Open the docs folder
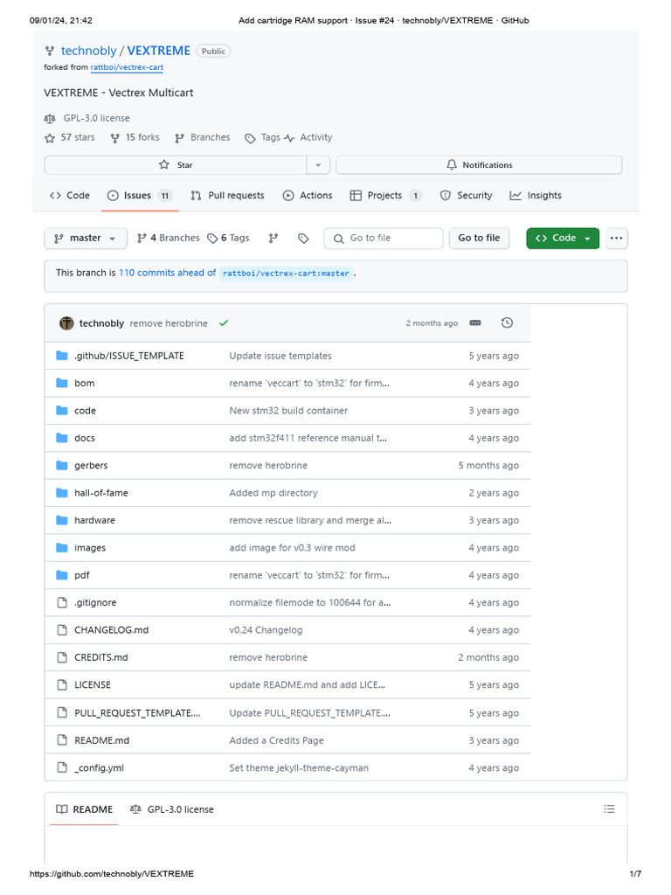 click(85, 438)
